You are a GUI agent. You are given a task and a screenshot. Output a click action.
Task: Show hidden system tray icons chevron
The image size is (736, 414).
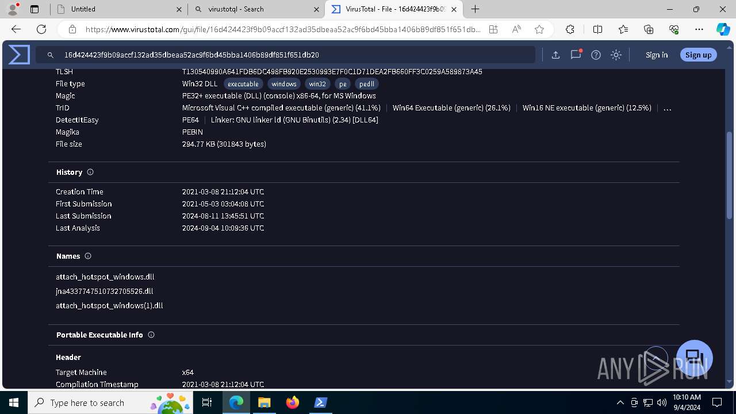(620, 402)
